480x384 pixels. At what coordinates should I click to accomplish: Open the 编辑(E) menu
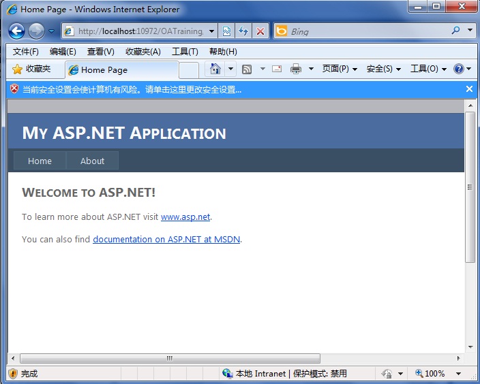pos(63,52)
